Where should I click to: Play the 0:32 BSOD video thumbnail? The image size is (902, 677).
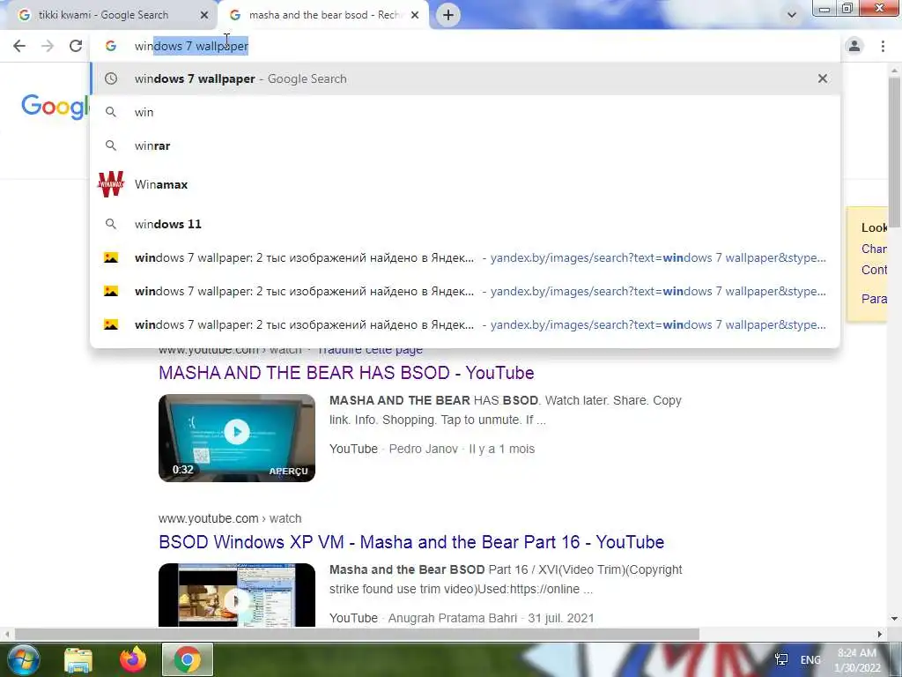point(237,438)
